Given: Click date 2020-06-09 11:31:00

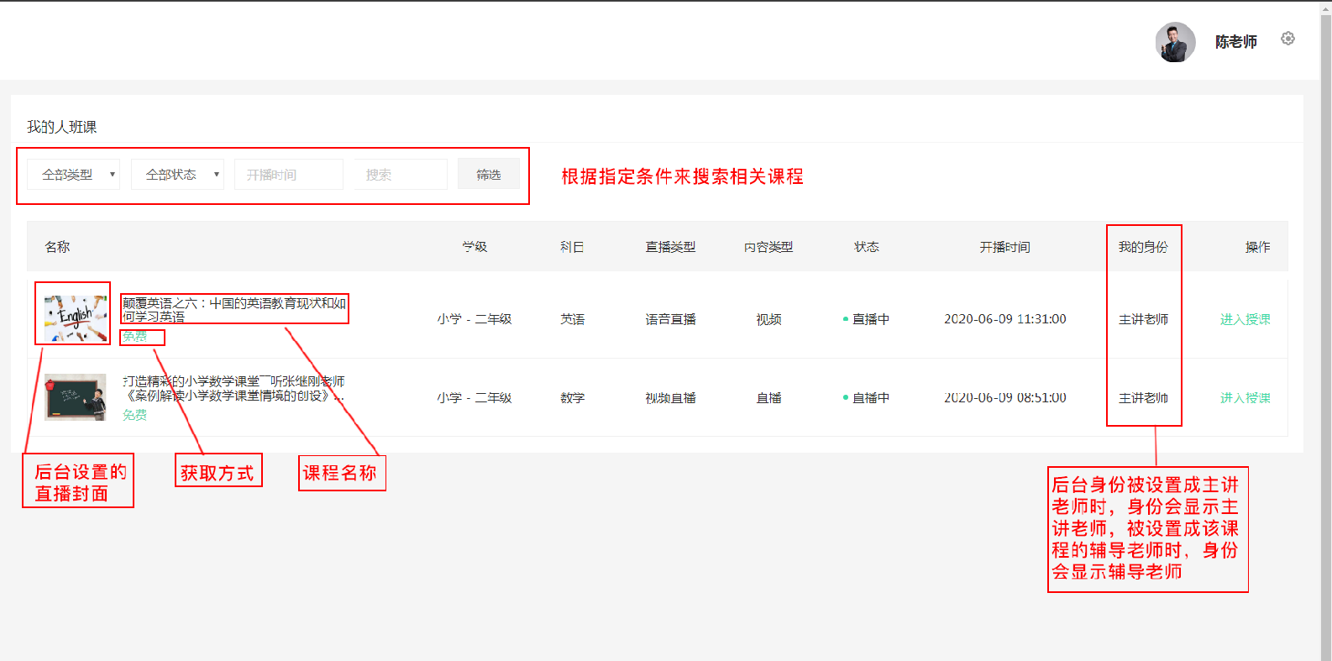Looking at the screenshot, I should click(1004, 319).
